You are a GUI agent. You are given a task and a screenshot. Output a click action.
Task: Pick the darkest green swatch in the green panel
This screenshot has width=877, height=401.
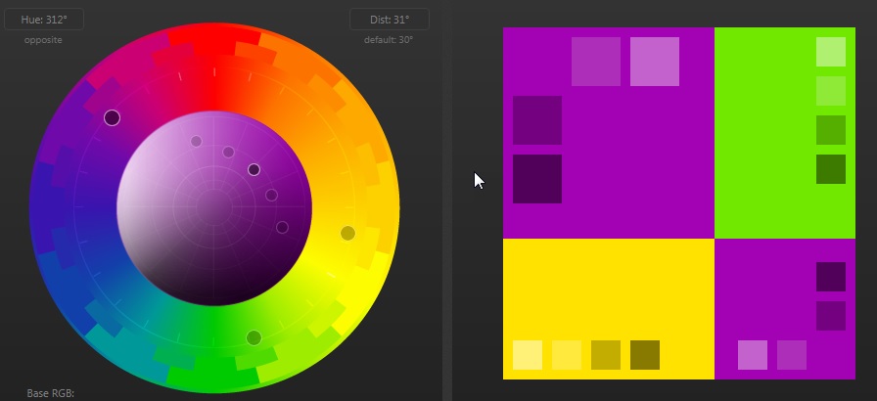(831, 169)
